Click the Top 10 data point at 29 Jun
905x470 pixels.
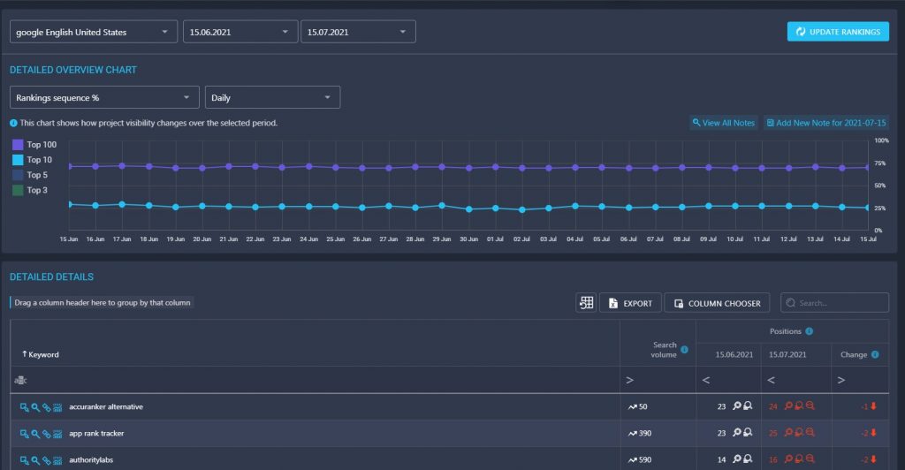(x=442, y=205)
